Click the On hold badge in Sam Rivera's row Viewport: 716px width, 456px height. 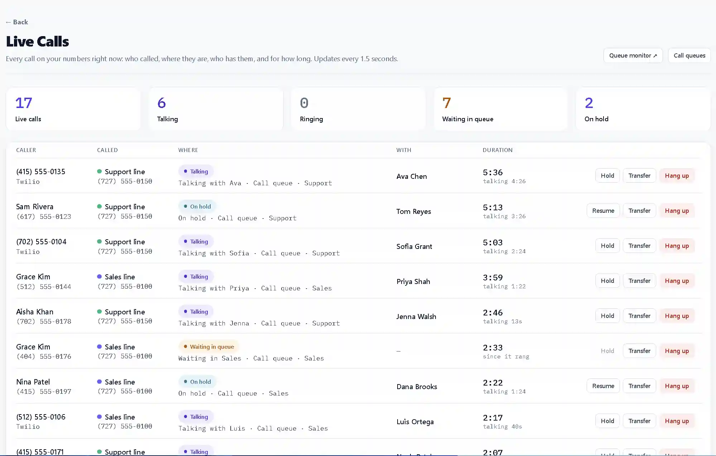(x=197, y=206)
